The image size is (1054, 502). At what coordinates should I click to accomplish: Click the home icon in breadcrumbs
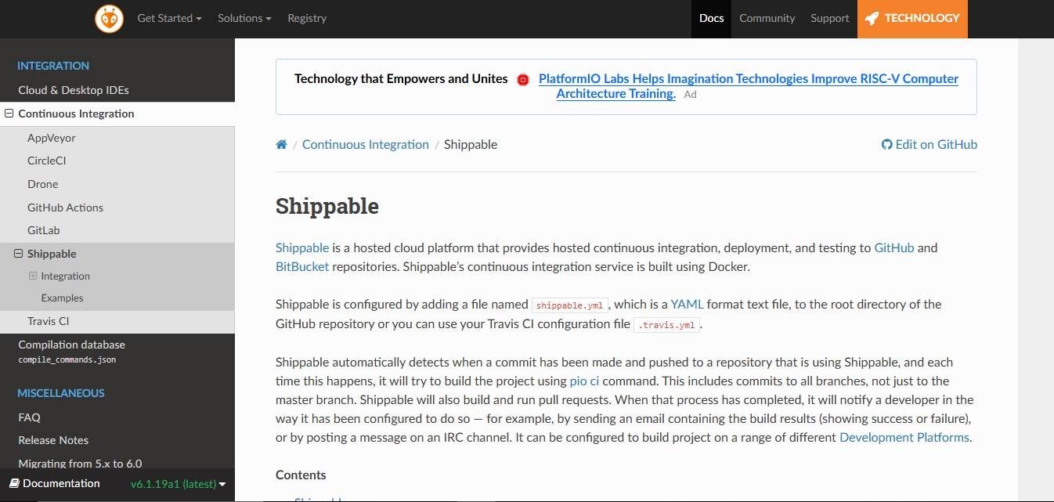click(x=281, y=144)
